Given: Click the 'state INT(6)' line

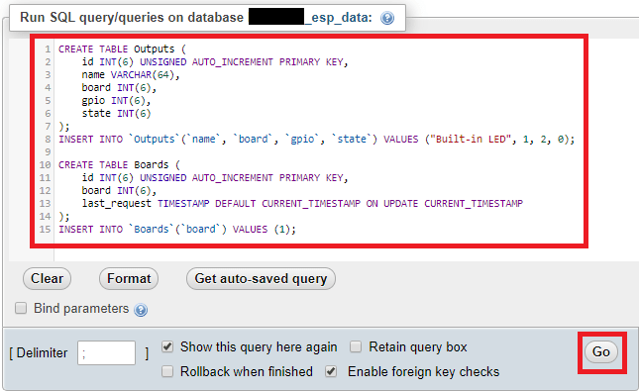Looking at the screenshot, I should tap(116, 113).
